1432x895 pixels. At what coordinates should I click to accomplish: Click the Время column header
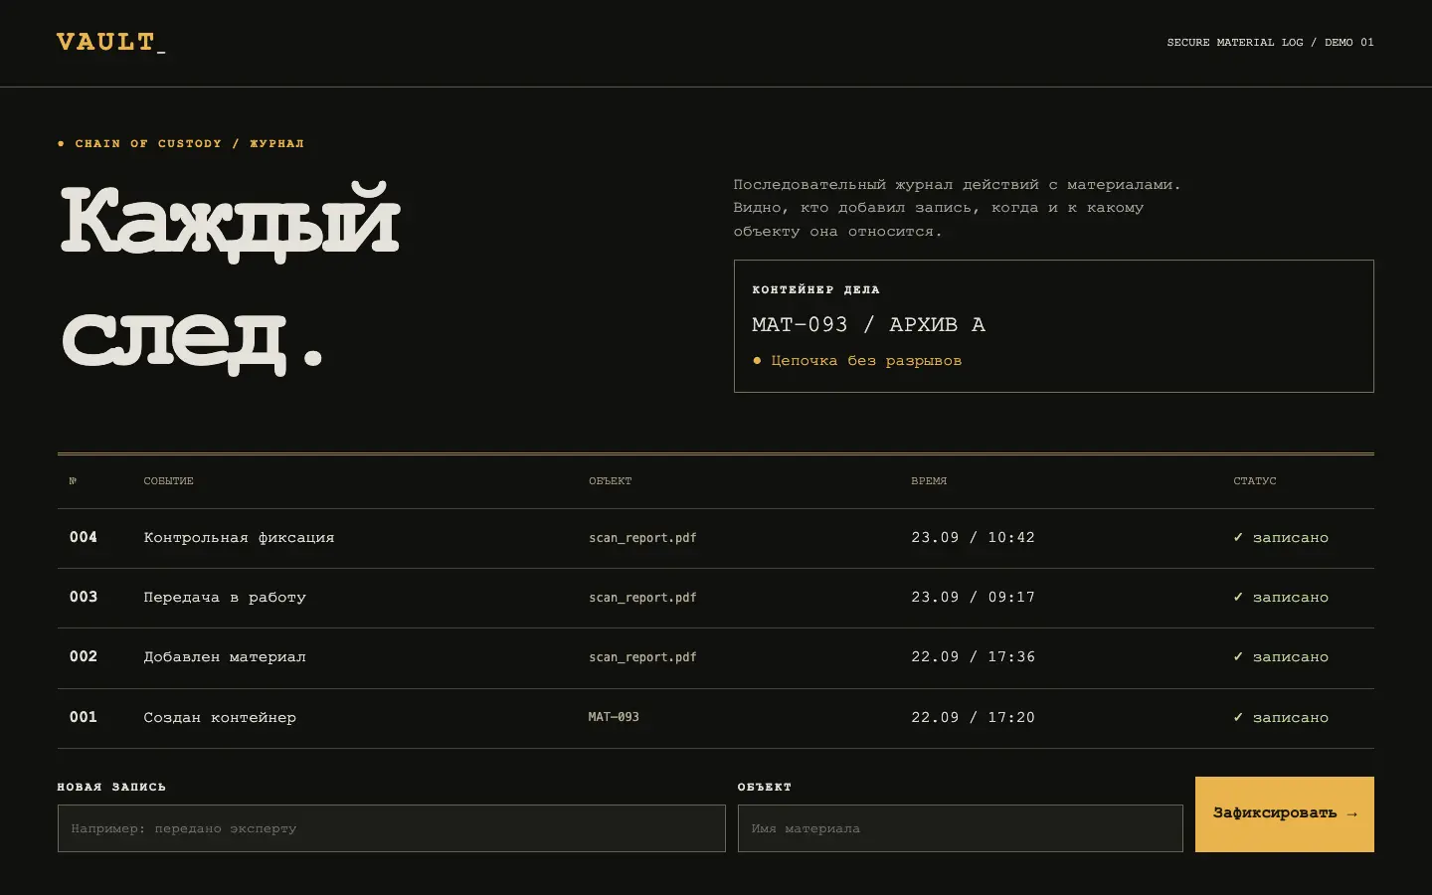(x=929, y=481)
